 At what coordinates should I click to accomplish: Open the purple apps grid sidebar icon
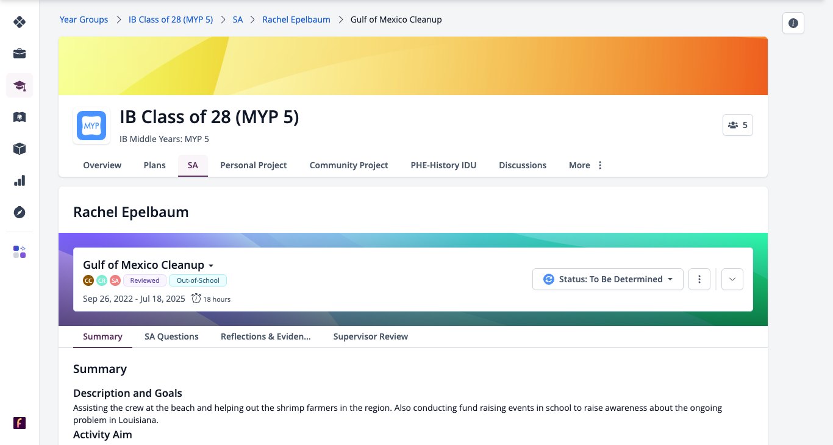pos(20,252)
